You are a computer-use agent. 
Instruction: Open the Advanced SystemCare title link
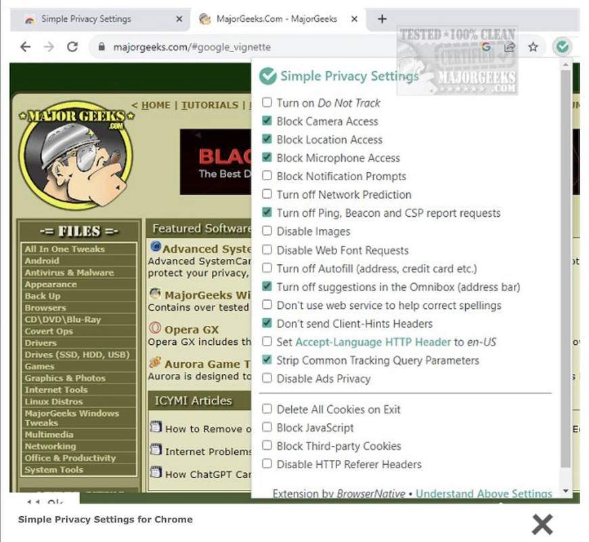click(207, 249)
